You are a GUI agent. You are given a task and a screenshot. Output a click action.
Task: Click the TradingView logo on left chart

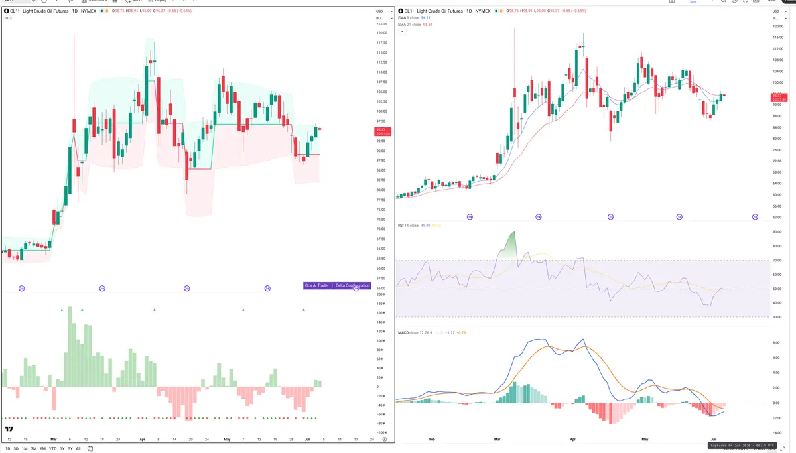coord(9,430)
